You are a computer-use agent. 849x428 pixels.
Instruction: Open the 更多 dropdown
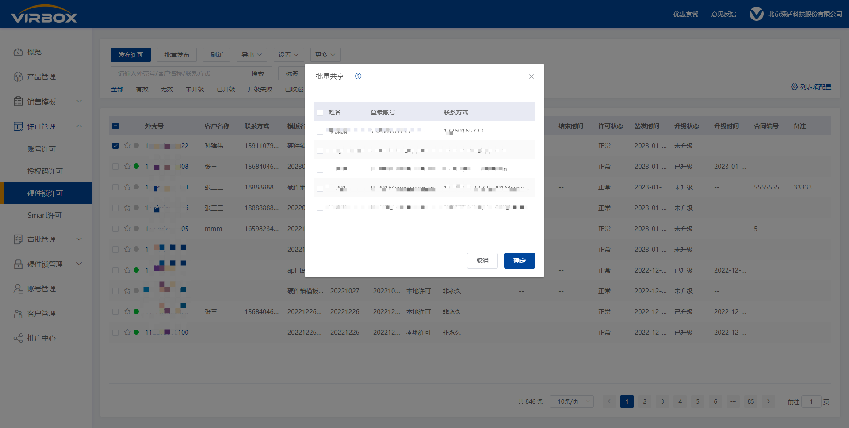tap(325, 55)
